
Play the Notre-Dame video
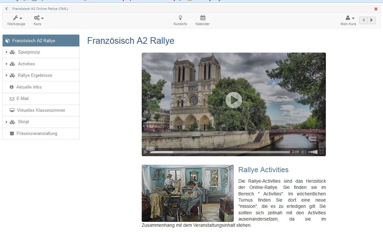[x=233, y=100]
